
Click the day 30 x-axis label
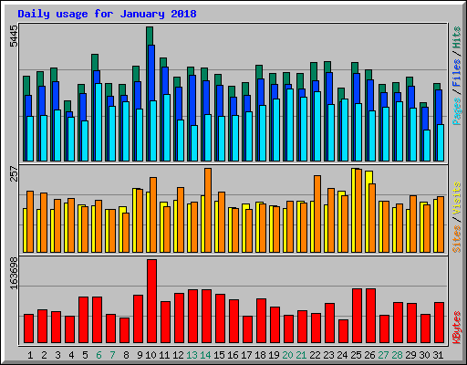point(424,355)
